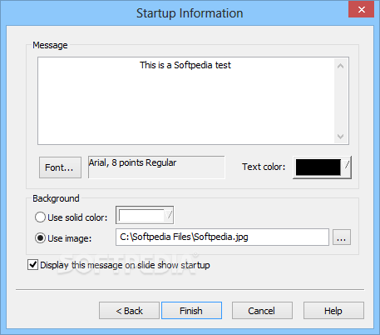Close the Startup Information dialog
The height and width of the screenshot is (335, 380).
361,10
